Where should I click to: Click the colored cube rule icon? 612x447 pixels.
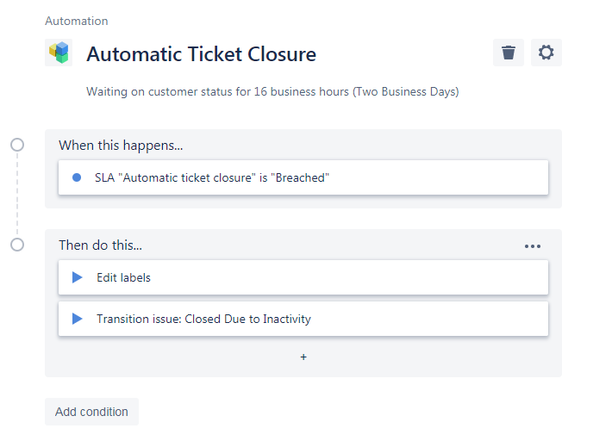pos(59,53)
